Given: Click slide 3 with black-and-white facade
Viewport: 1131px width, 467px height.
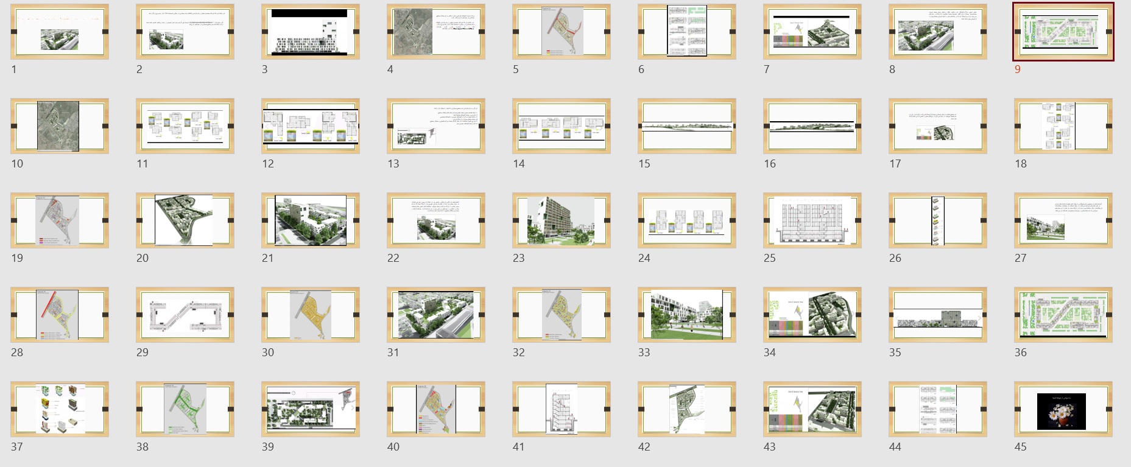Looking at the screenshot, I should tap(311, 32).
